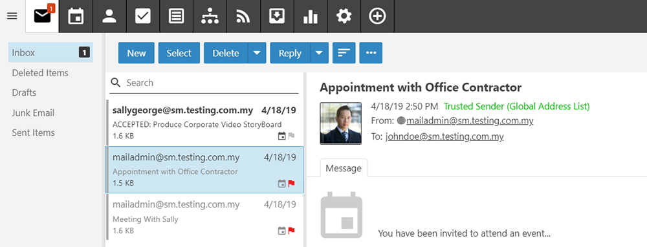
Task: Toggle red flag on Appointment with Office Contractor
Action: pyautogui.click(x=291, y=184)
